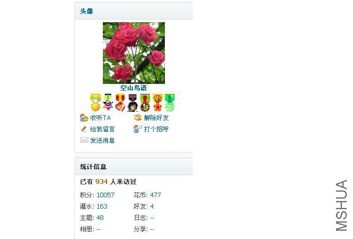Image resolution: width=353 pixels, height=239 pixels.
Task: Open the 给我留言 link
Action: click(102, 129)
